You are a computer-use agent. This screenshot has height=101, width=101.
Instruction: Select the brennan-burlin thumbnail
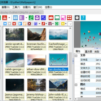(36, 34)
